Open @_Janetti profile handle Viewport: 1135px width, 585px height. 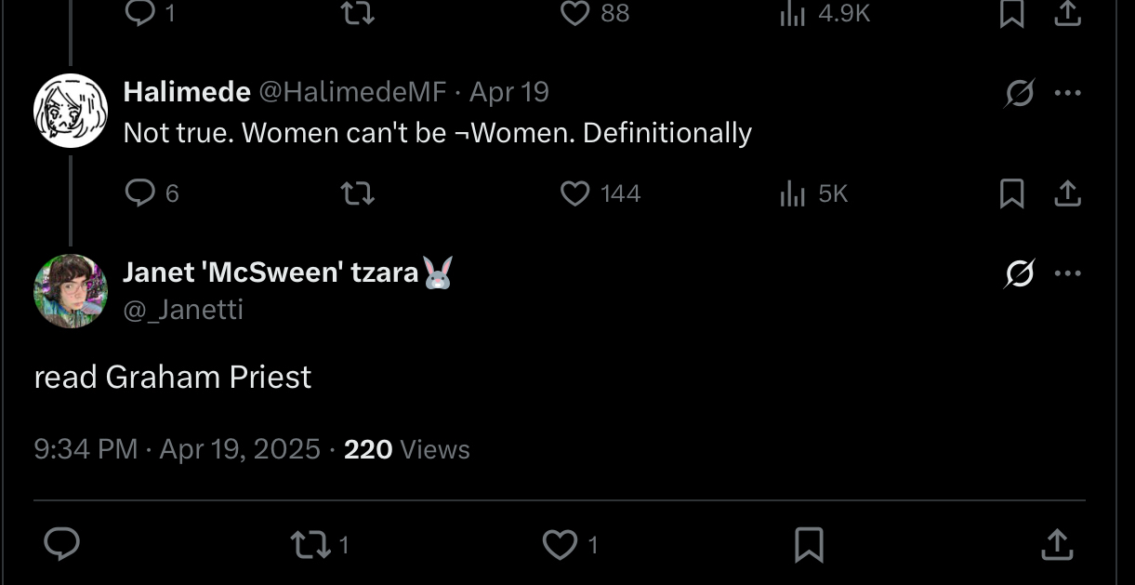pos(183,309)
